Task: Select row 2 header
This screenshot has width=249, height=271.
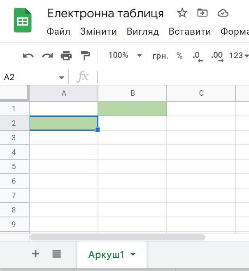Action: (14, 123)
